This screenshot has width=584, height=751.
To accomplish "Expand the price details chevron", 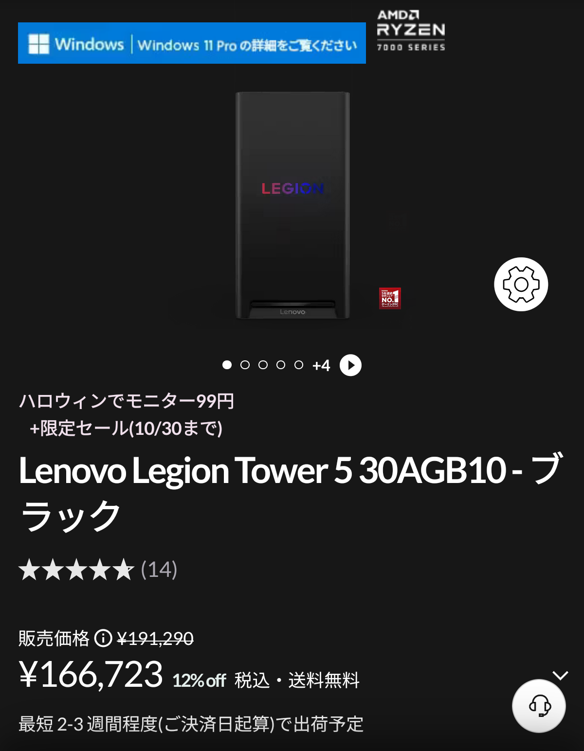I will [x=561, y=675].
